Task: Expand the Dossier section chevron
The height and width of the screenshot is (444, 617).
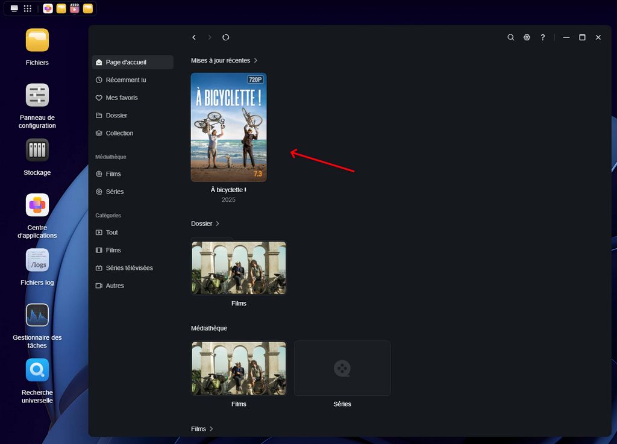Action: pos(218,224)
